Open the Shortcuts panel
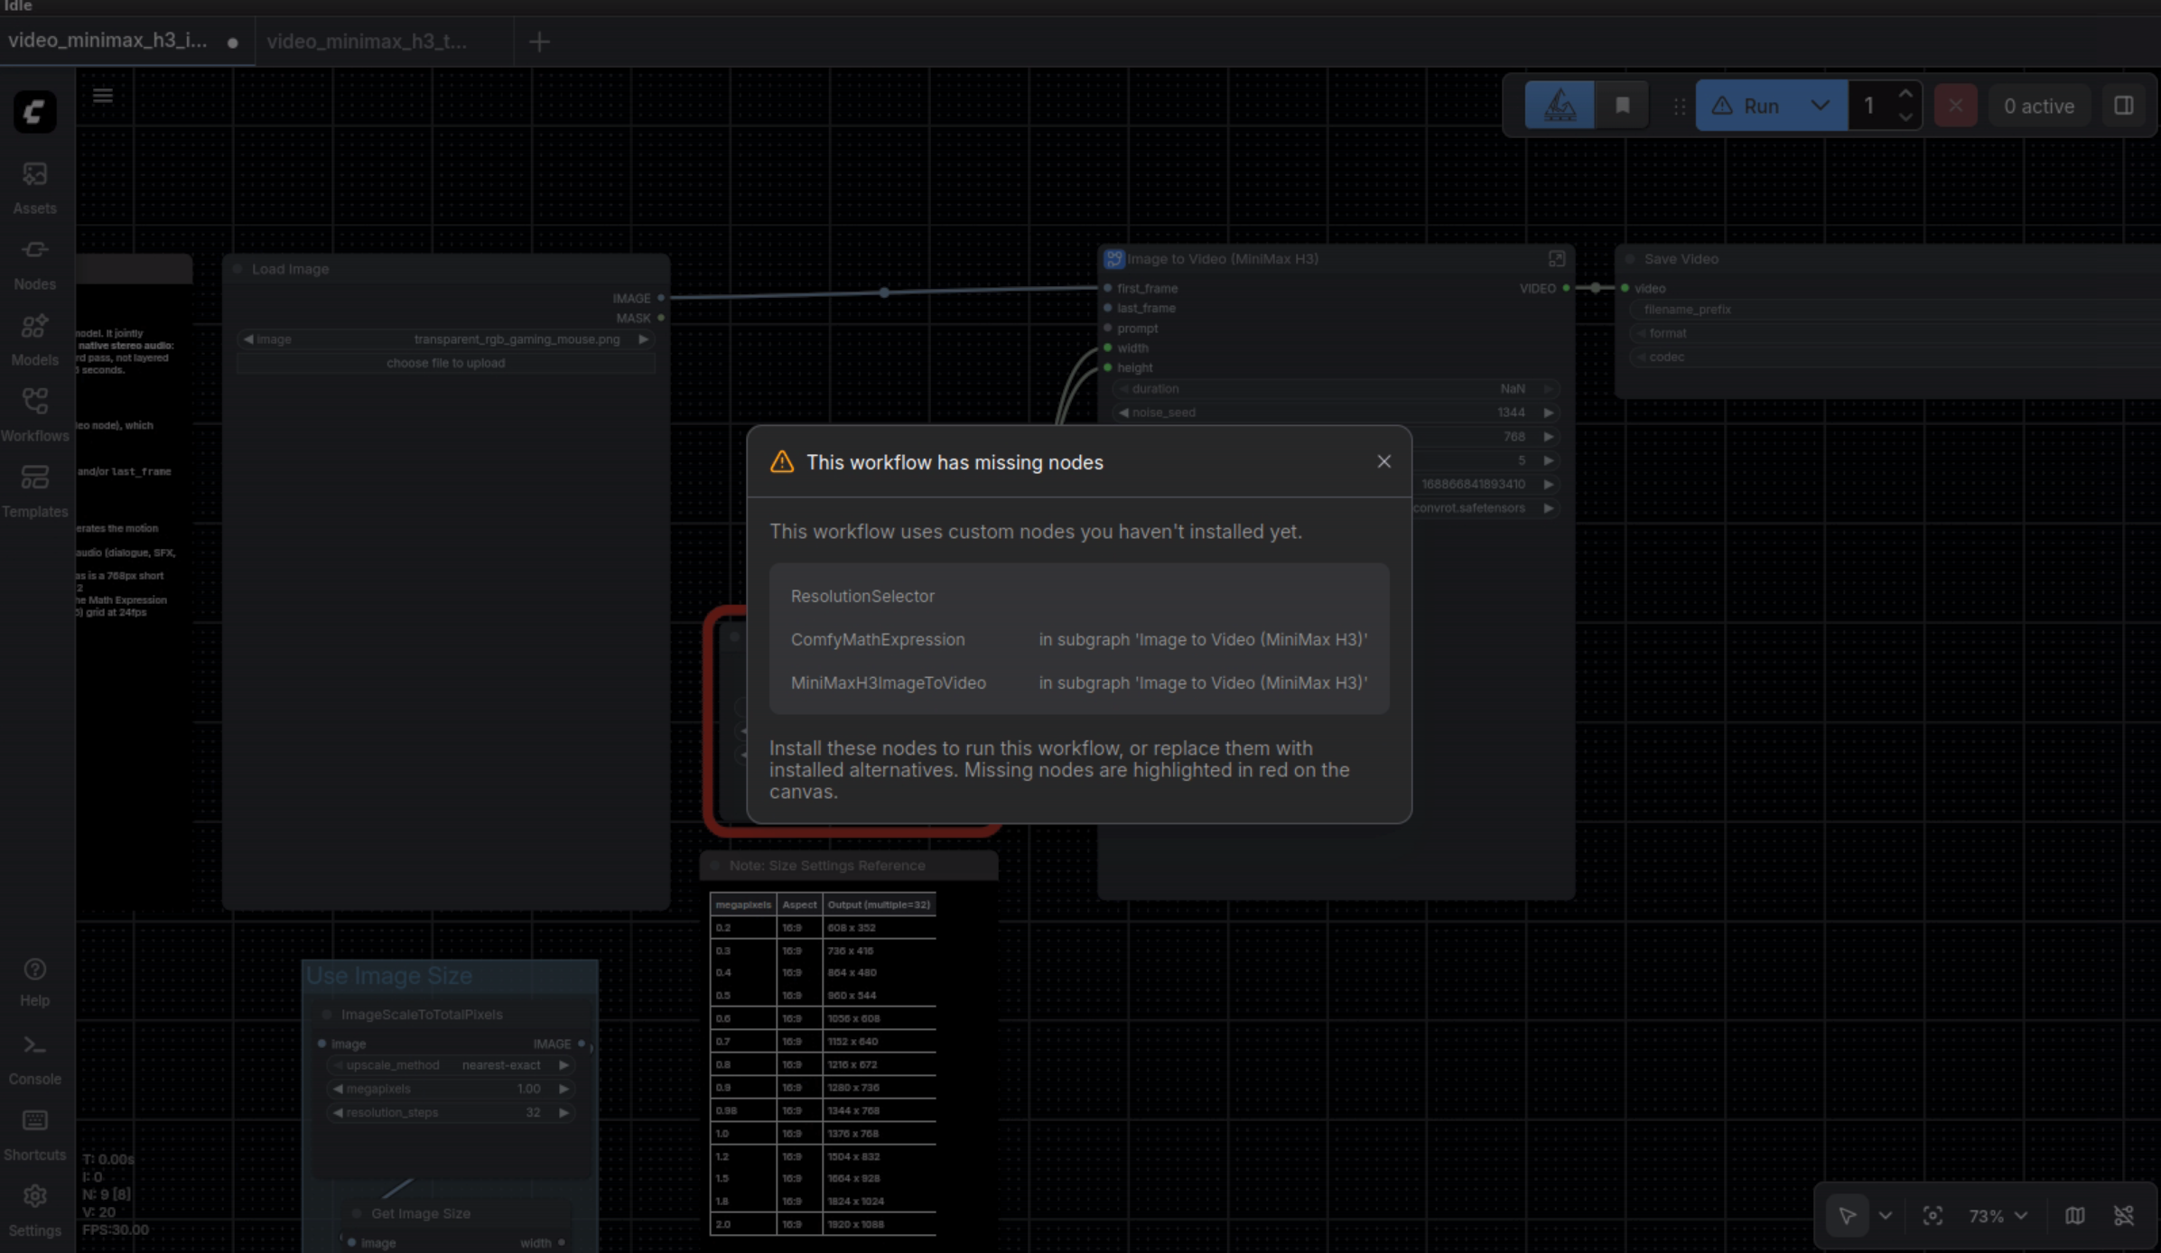2161x1253 pixels. pos(34,1135)
